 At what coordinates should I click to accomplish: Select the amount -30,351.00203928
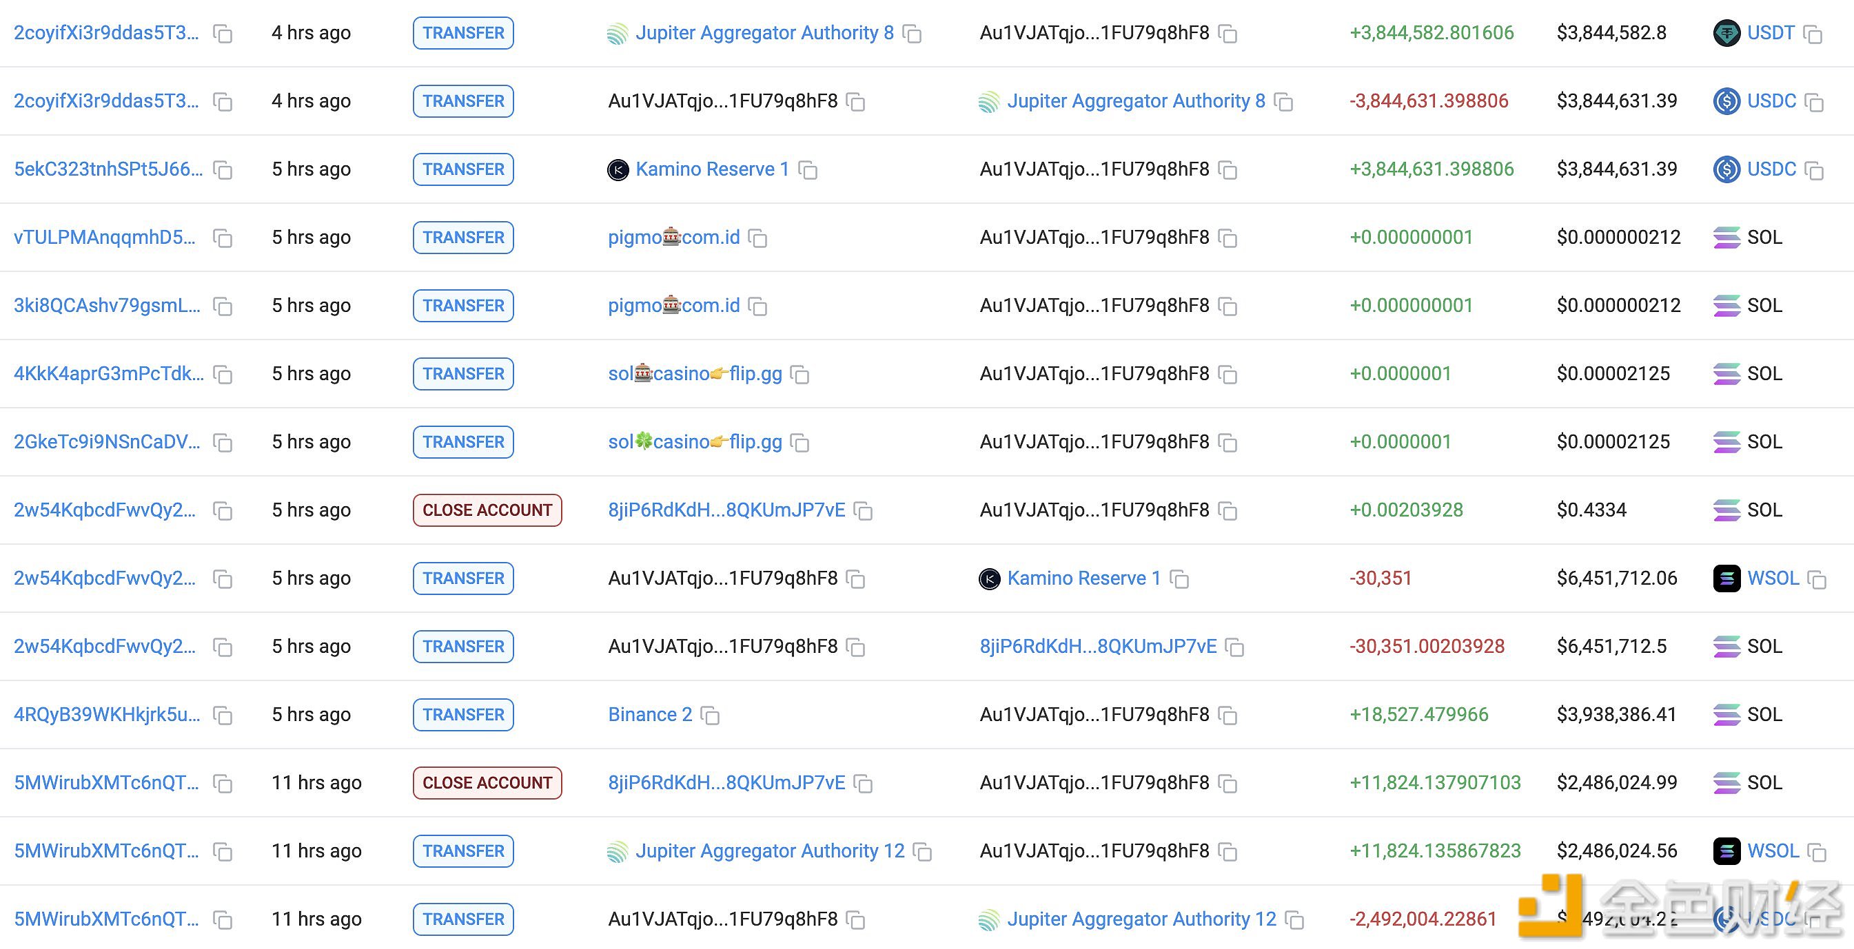(x=1427, y=647)
